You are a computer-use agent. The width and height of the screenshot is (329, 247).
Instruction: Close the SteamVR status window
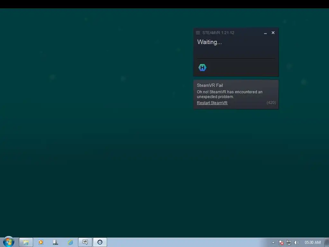click(273, 32)
